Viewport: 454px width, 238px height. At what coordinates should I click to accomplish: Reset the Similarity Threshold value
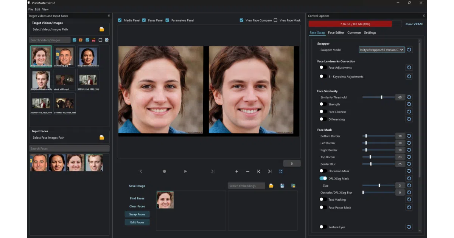tap(409, 97)
